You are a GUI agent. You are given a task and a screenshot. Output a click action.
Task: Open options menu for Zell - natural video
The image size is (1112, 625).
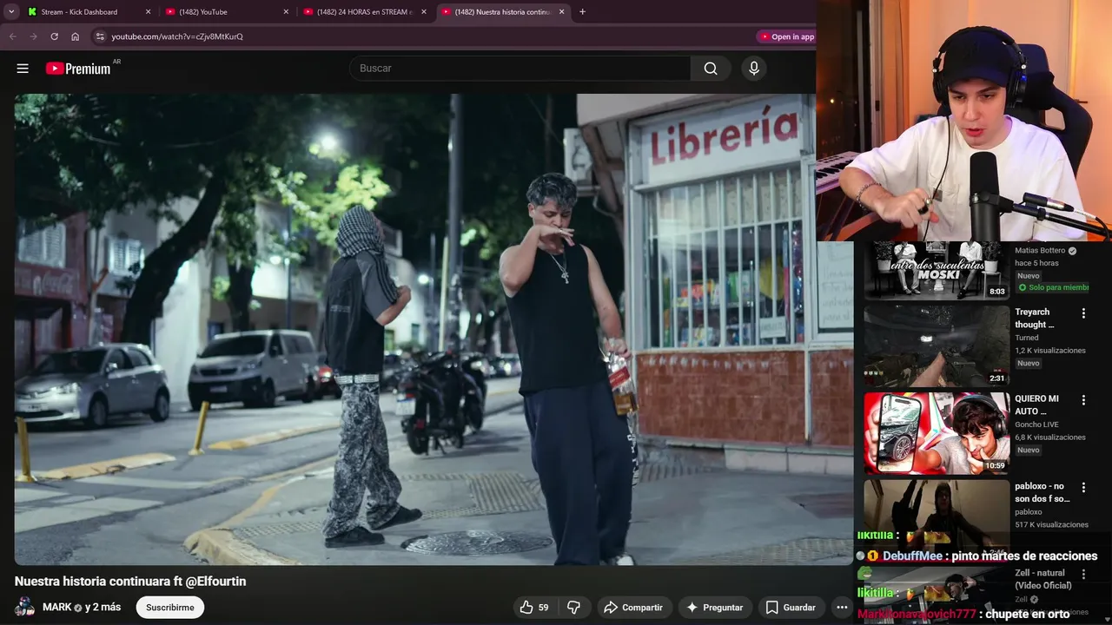pyautogui.click(x=1083, y=574)
